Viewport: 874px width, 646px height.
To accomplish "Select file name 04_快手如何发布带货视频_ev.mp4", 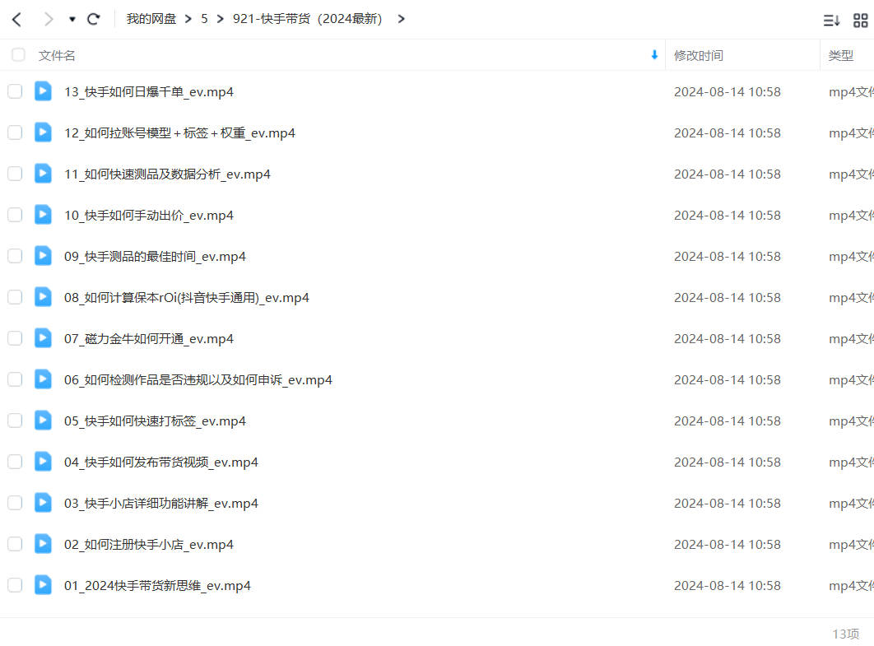I will [161, 462].
